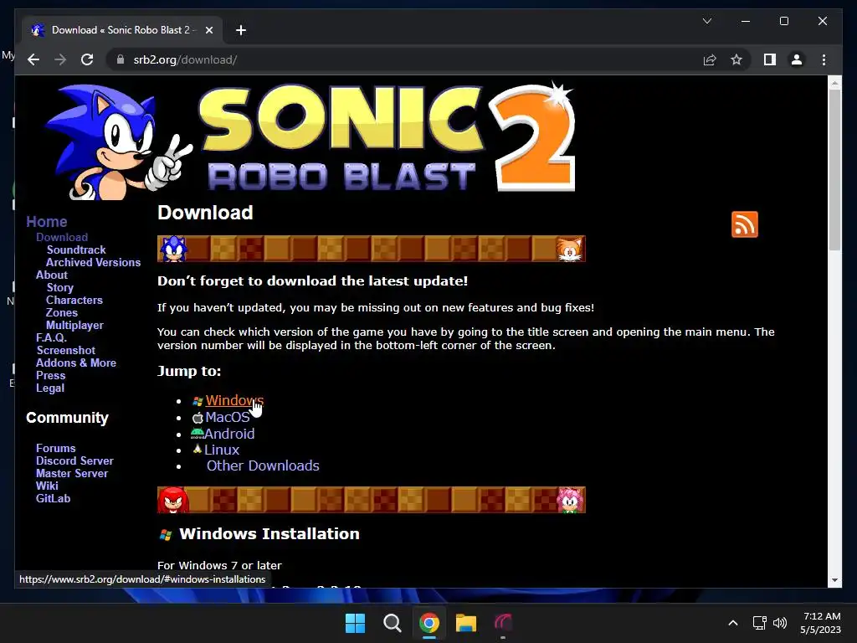857x643 pixels.
Task: Open the Windows Start menu
Action: (x=355, y=623)
